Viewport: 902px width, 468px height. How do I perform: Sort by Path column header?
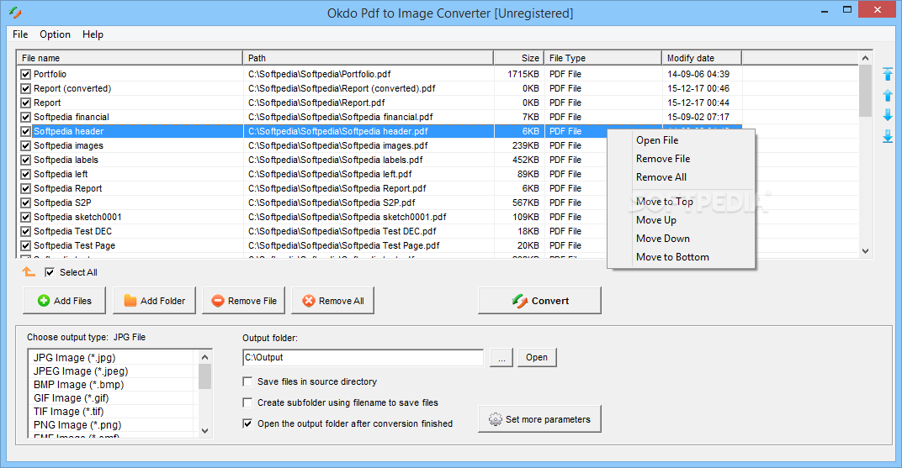click(369, 58)
